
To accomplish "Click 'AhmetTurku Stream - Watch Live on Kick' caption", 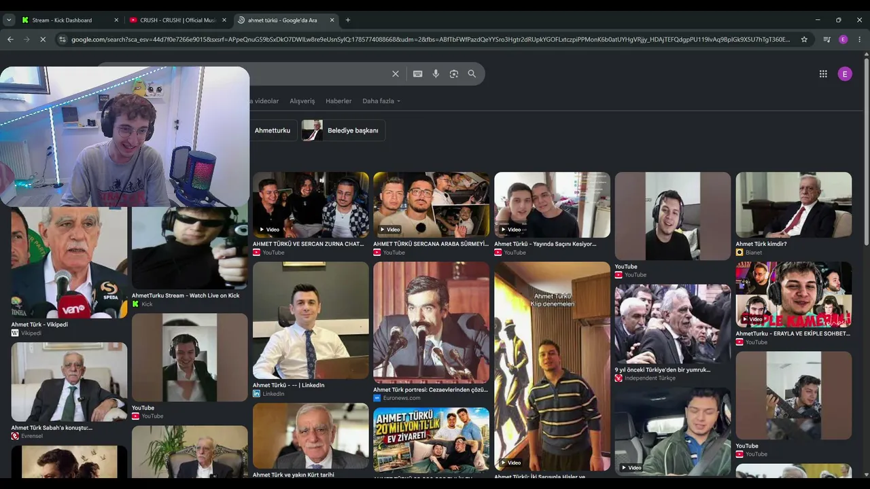I will [x=186, y=295].
